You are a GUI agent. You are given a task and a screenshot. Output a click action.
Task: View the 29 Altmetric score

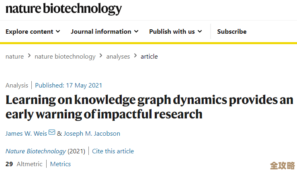click(24, 164)
